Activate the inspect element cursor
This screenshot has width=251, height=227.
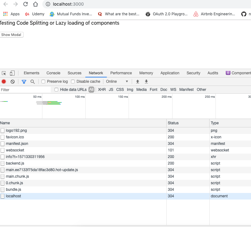(4, 73)
